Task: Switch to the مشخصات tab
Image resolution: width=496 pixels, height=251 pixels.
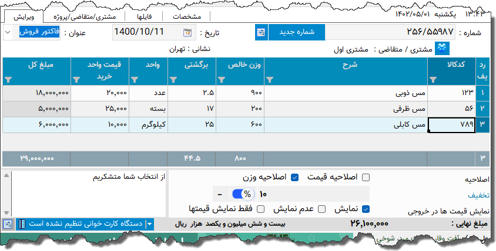Action: [187, 16]
